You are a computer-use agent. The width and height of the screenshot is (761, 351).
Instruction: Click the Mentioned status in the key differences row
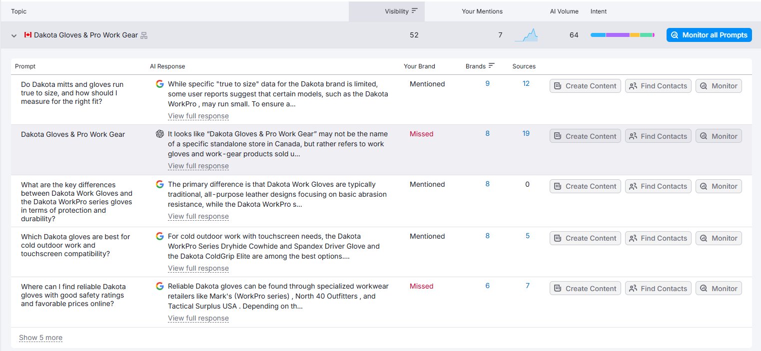click(x=427, y=184)
